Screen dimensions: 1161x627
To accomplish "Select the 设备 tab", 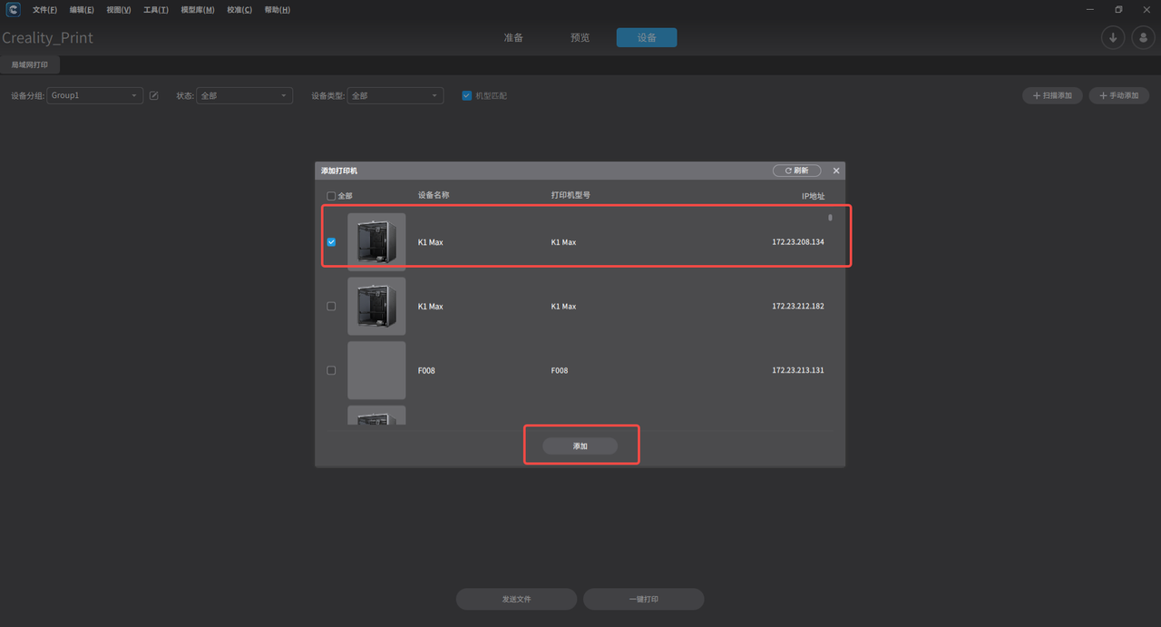I will [647, 38].
